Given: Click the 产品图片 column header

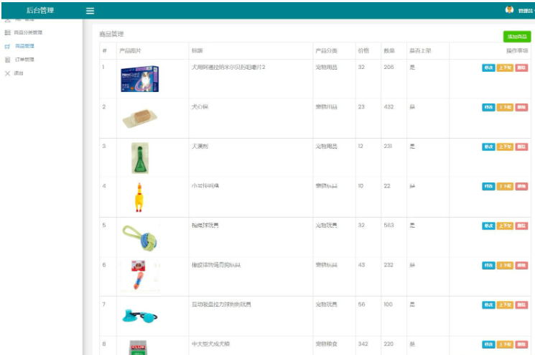Looking at the screenshot, I should click(x=130, y=51).
